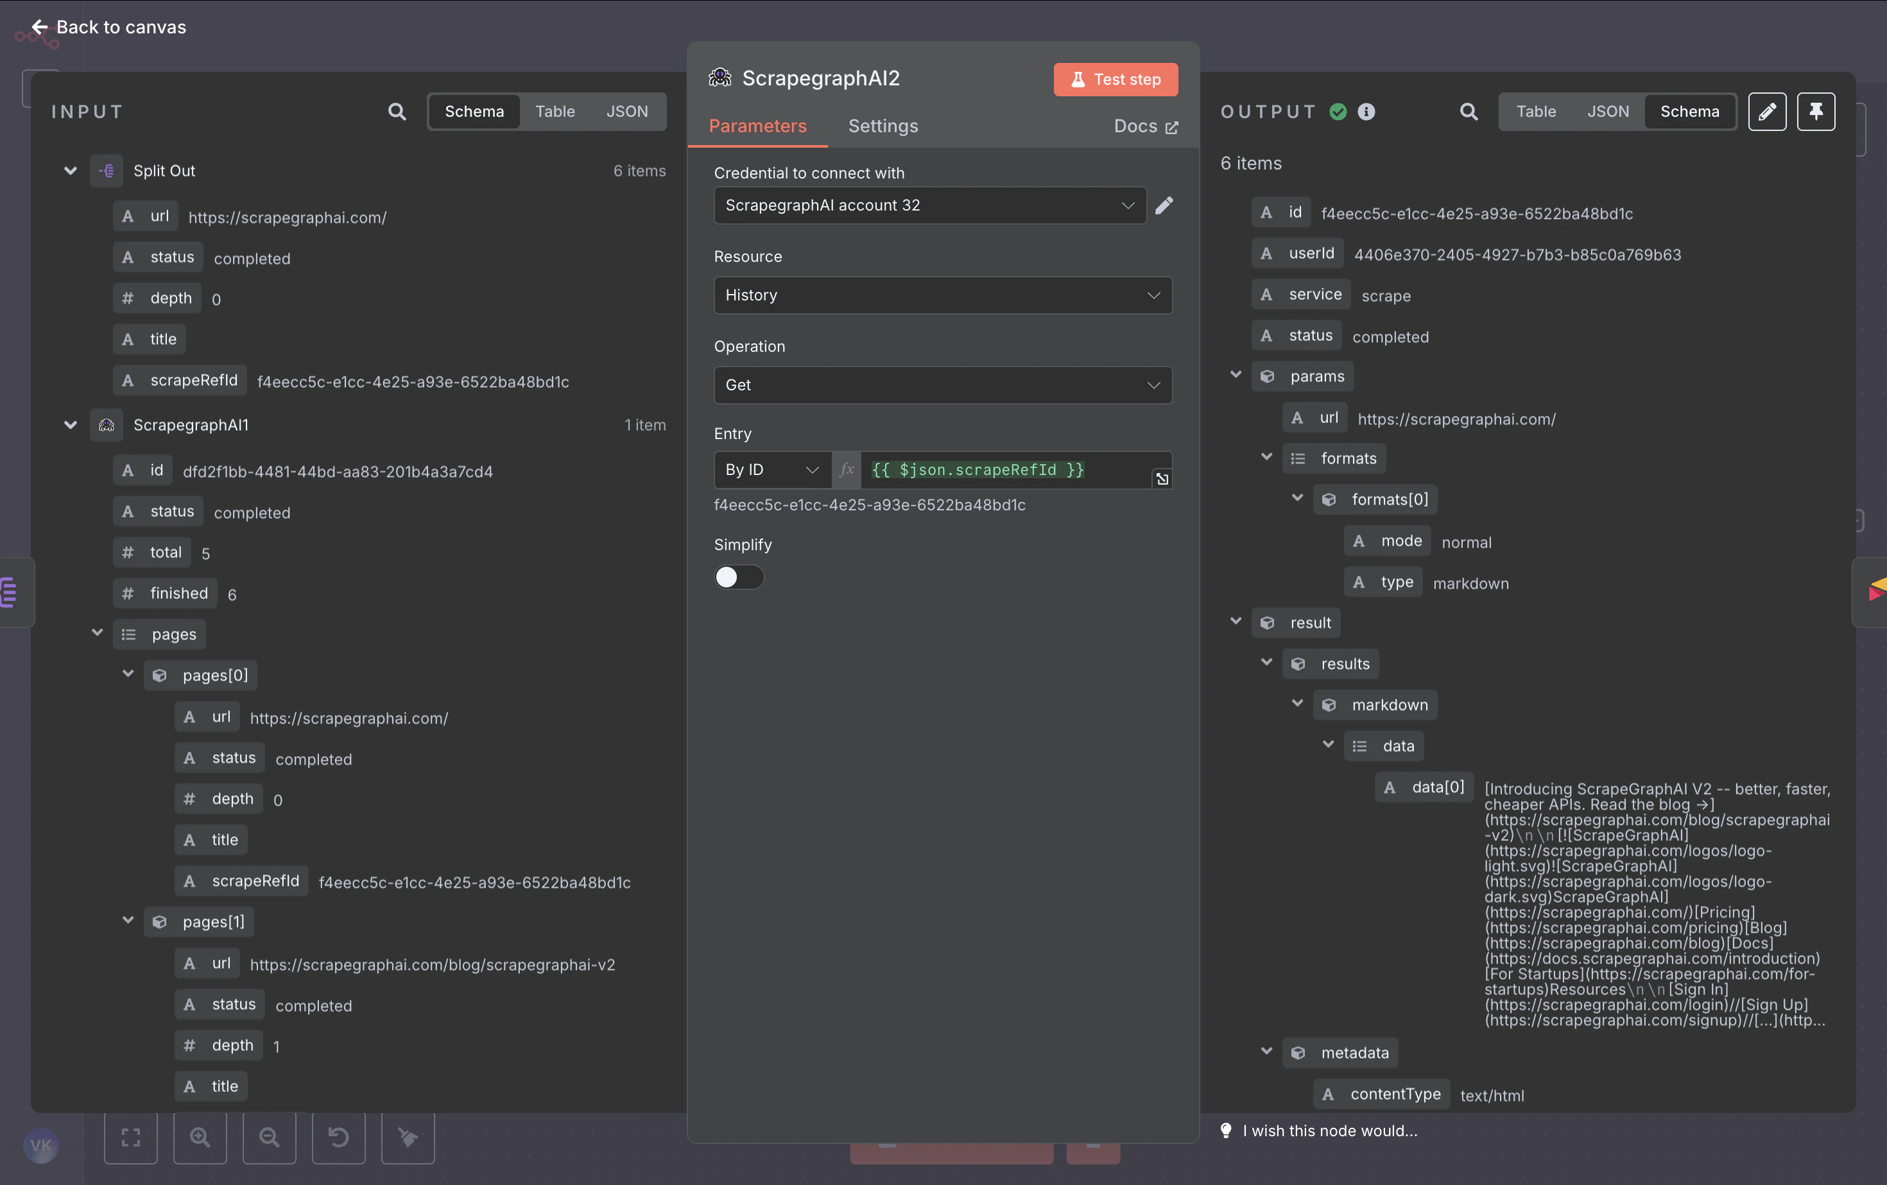The width and height of the screenshot is (1887, 1185).
Task: Click the mode field in output
Action: point(1388,541)
